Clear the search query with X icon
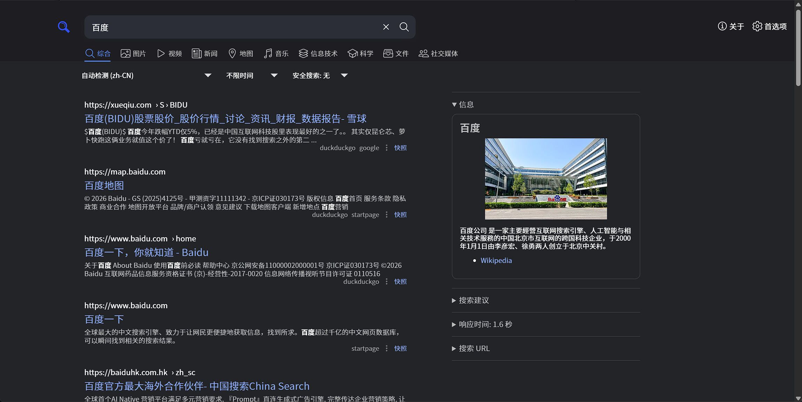 (386, 27)
